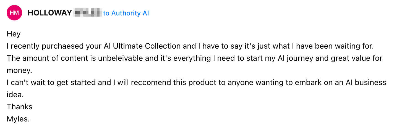The image size is (402, 127).
Task: Open the 'to Authority AI' recipient link
Action: coord(126,13)
